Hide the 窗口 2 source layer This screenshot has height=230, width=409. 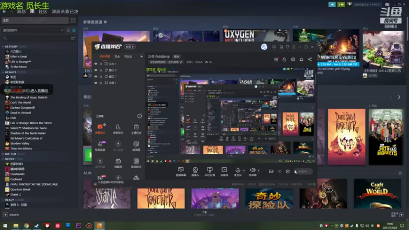pyautogui.click(x=96, y=70)
